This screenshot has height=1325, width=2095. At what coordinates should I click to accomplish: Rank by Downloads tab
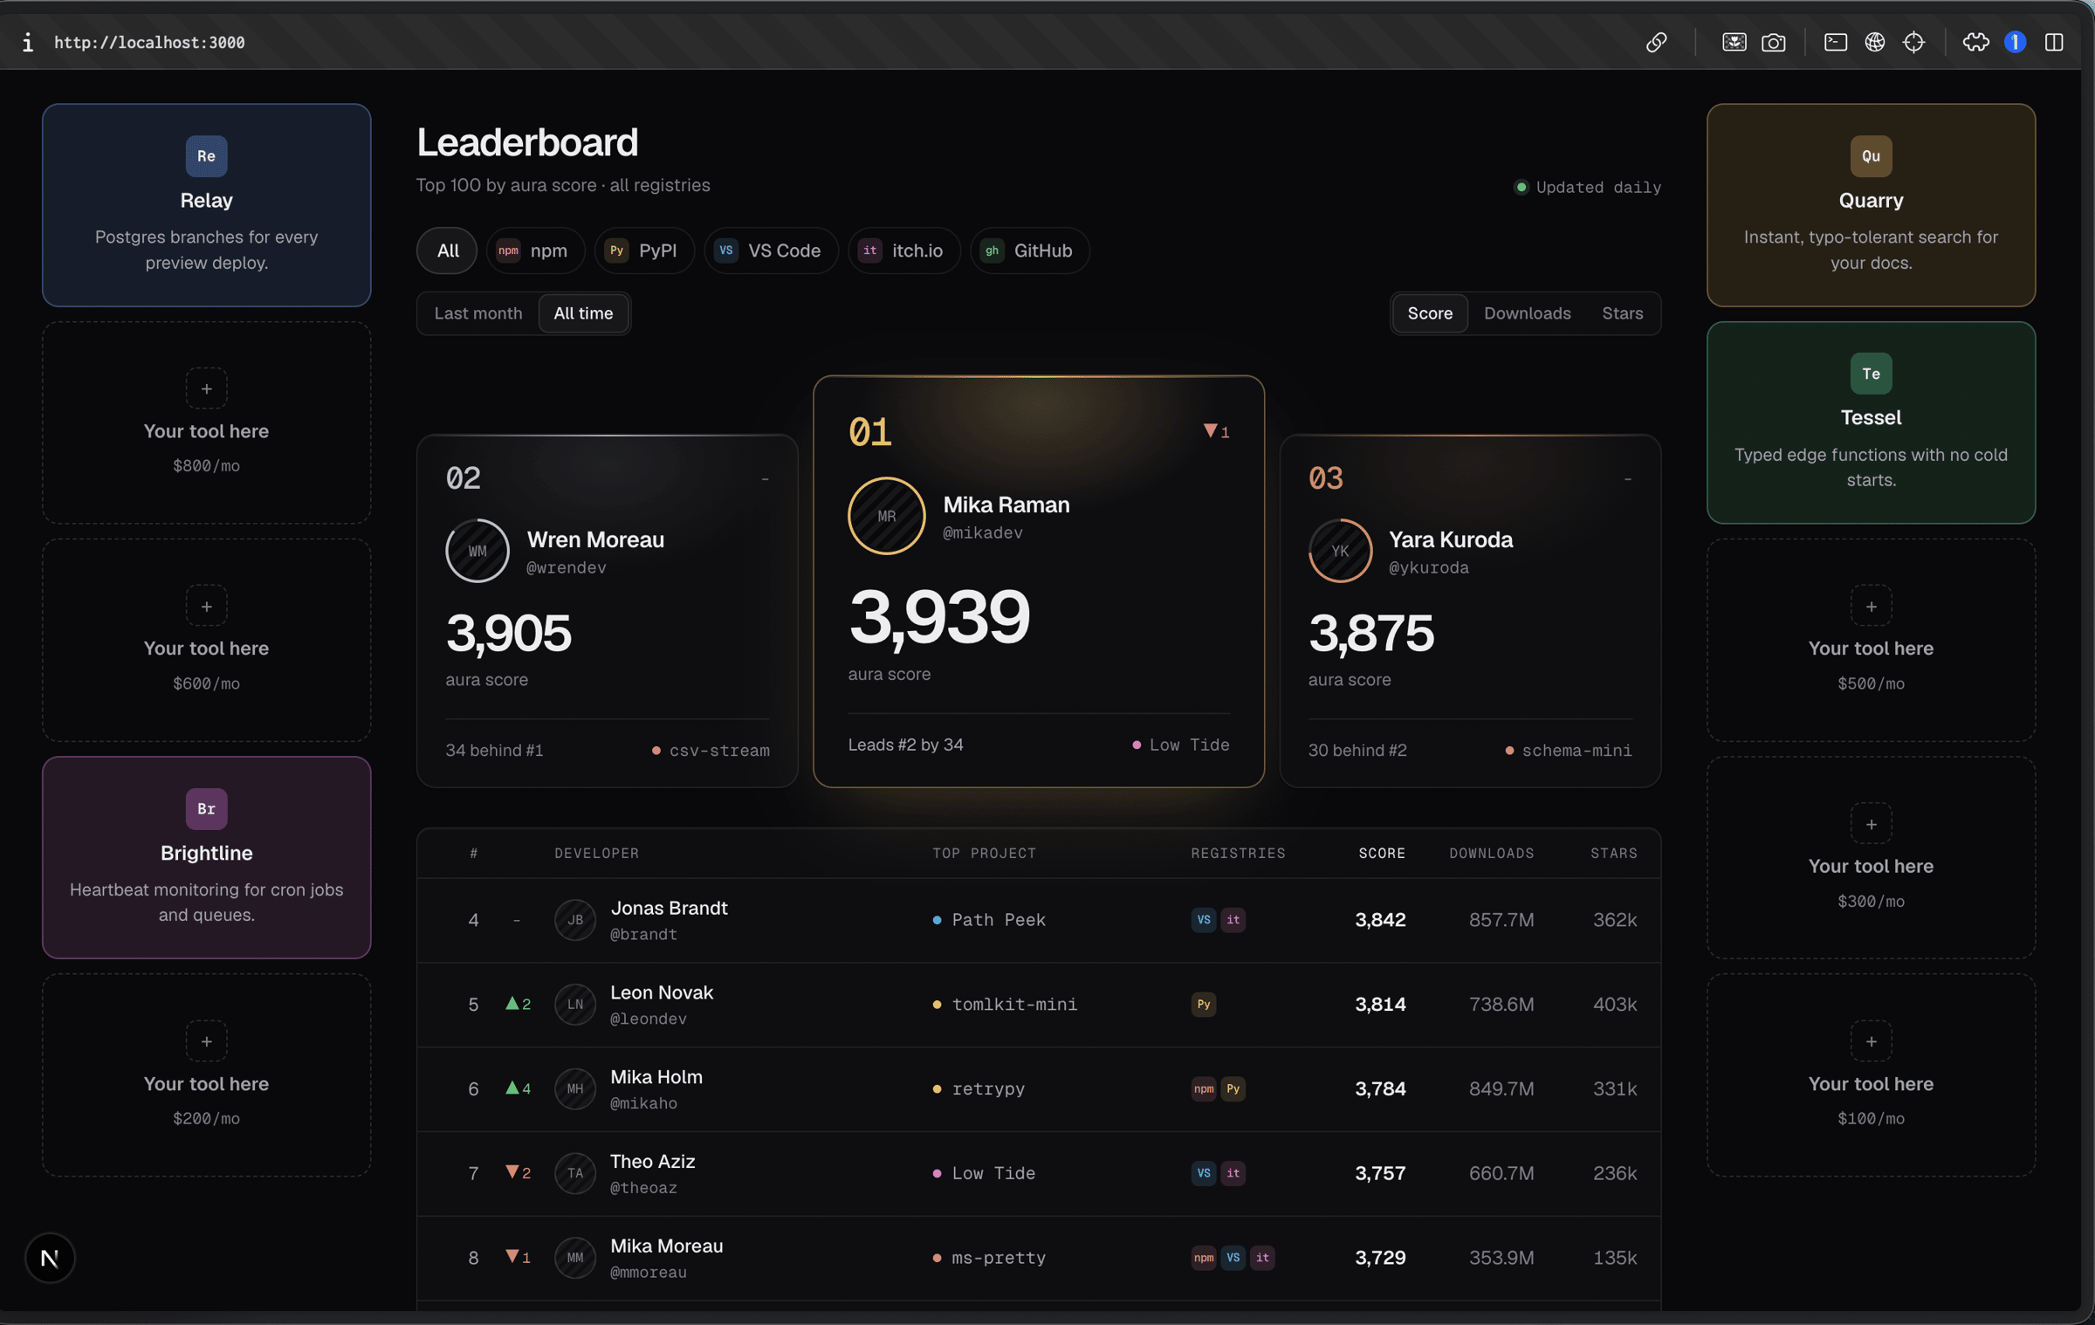click(x=1527, y=313)
